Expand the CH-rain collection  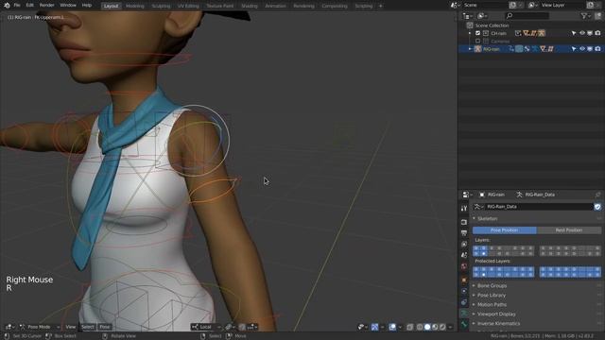tap(470, 33)
